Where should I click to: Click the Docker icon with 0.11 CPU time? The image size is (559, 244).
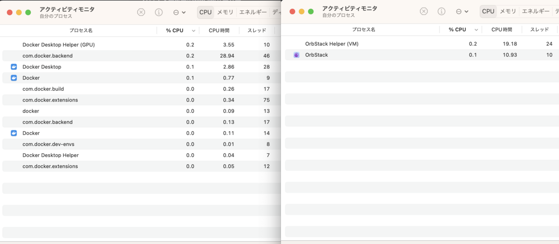(x=14, y=133)
